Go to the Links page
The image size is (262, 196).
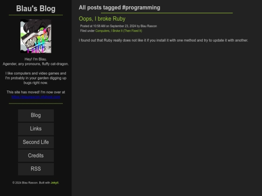36,129
